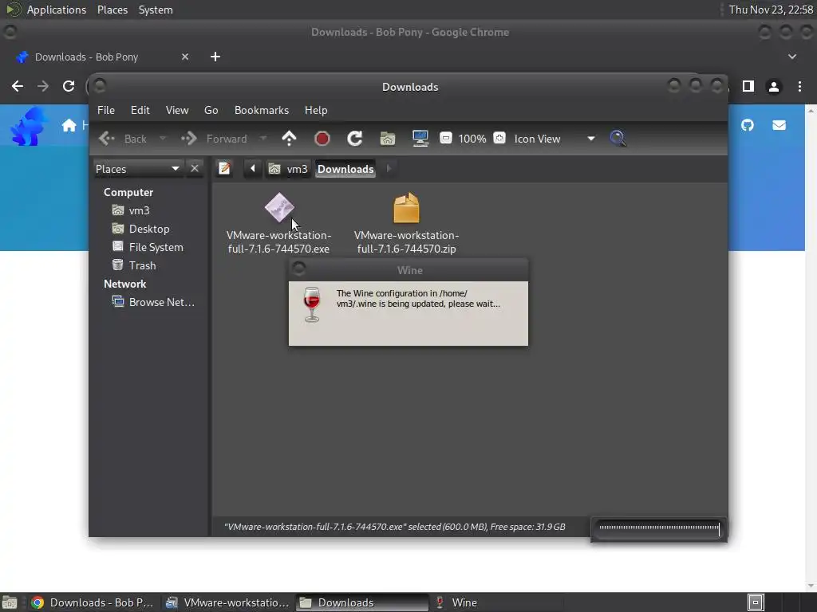
Task: Open the Bookmarks menu
Action: tap(262, 110)
